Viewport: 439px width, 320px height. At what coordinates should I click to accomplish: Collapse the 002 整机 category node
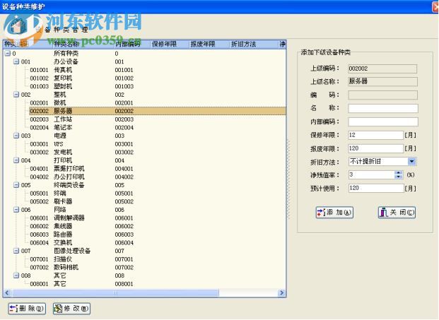click(16, 95)
